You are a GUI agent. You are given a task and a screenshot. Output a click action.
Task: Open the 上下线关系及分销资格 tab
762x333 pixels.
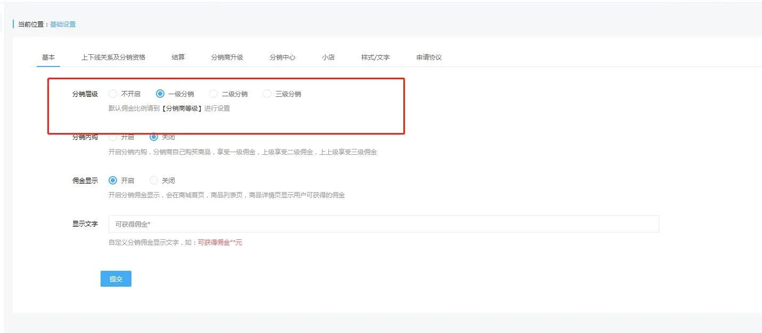(113, 57)
